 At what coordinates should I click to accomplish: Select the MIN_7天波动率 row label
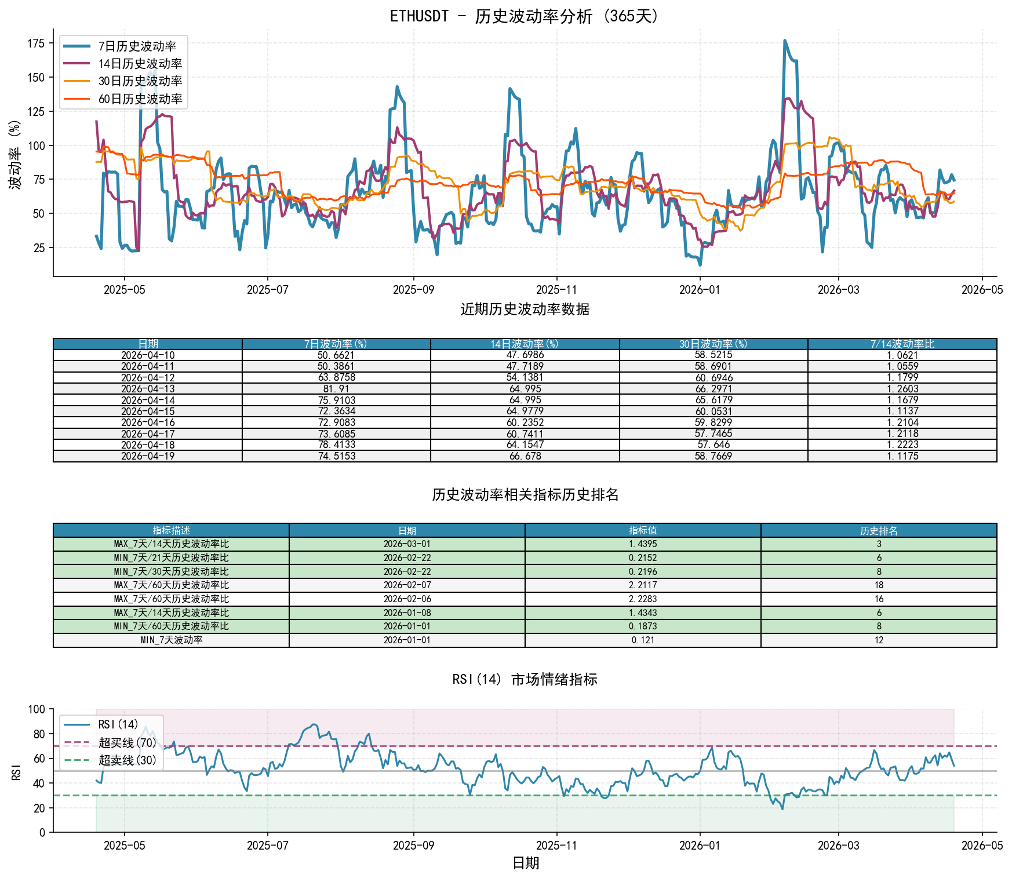point(171,640)
